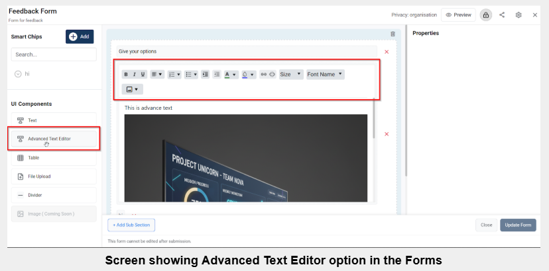Select the Table UI component
Viewport: 549px width, 271px height.
tap(54, 158)
